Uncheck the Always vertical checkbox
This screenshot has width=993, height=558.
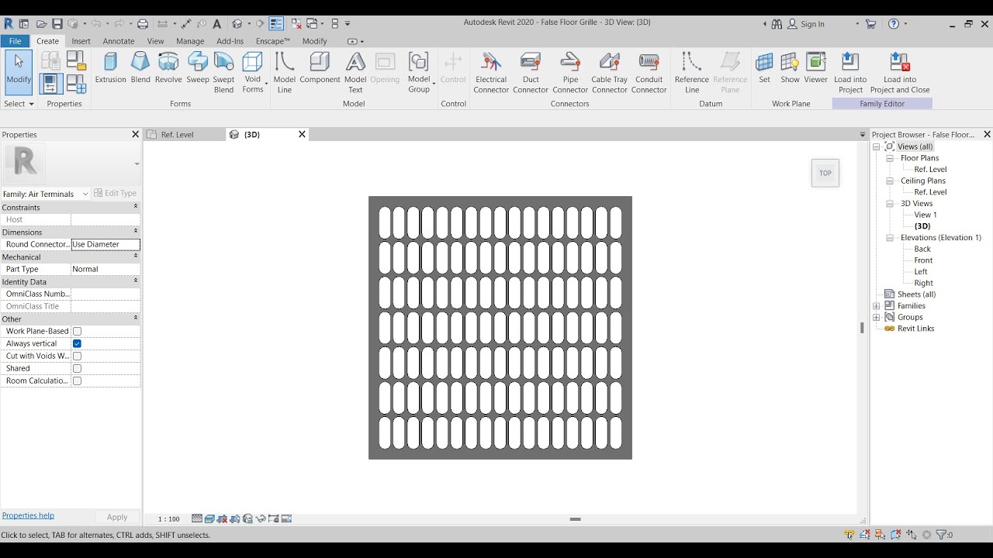[77, 343]
